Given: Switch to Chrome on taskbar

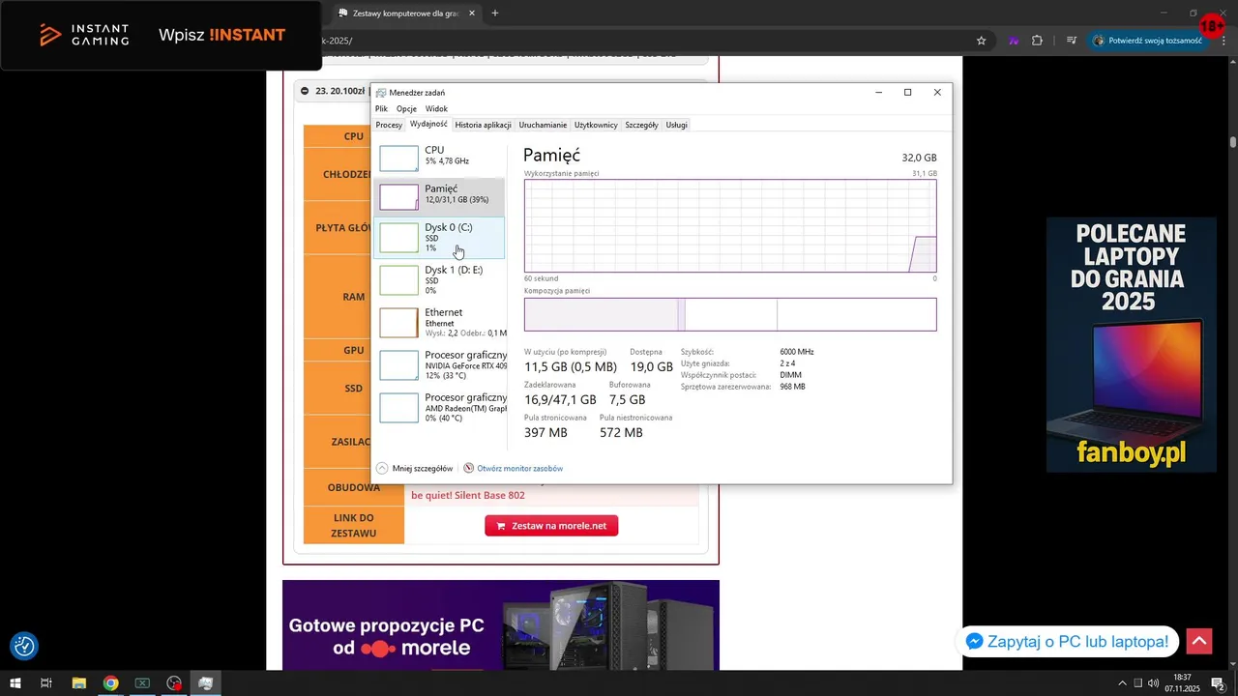Looking at the screenshot, I should click(x=110, y=683).
